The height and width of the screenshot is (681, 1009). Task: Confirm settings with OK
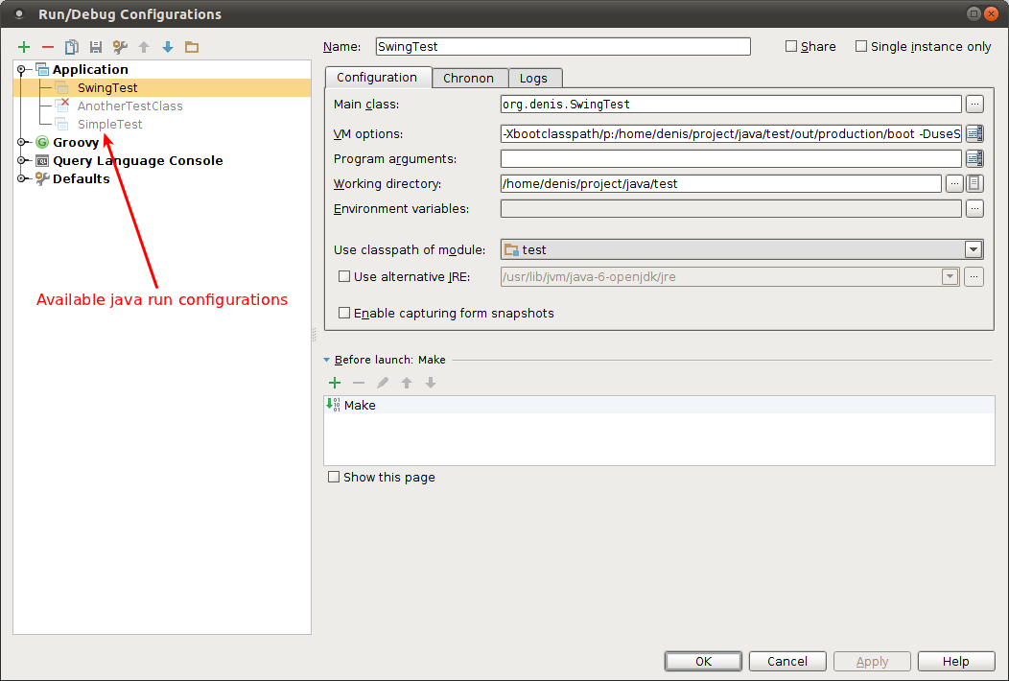coord(703,661)
